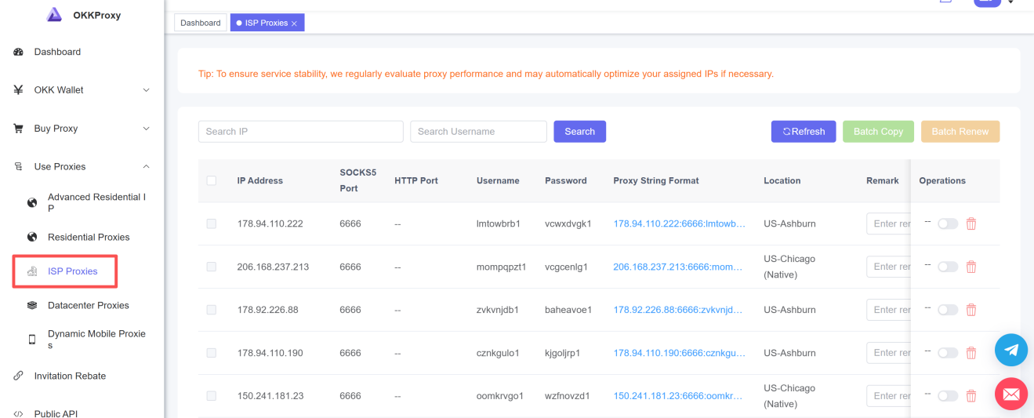
Task: Click the username mompqpzt1
Action: [502, 267]
